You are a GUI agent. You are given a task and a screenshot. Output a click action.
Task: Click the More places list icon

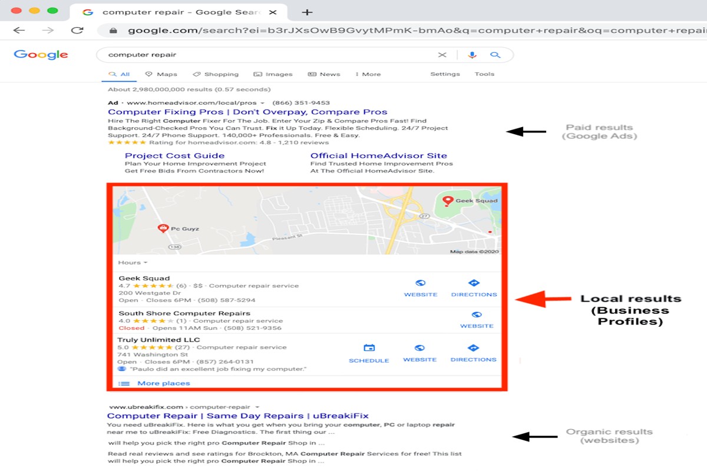pyautogui.click(x=124, y=383)
